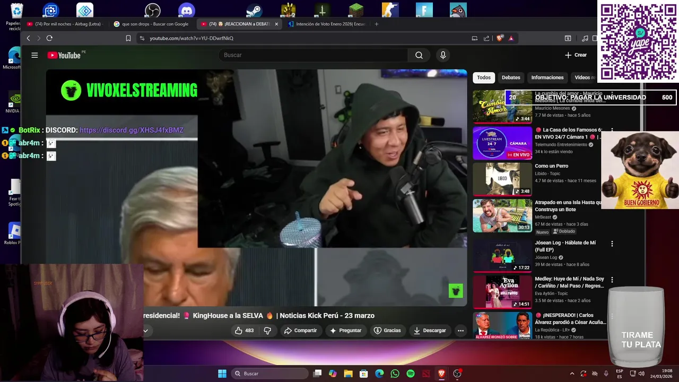679x382 pixels.
Task: Click the Descargar button
Action: click(430, 331)
